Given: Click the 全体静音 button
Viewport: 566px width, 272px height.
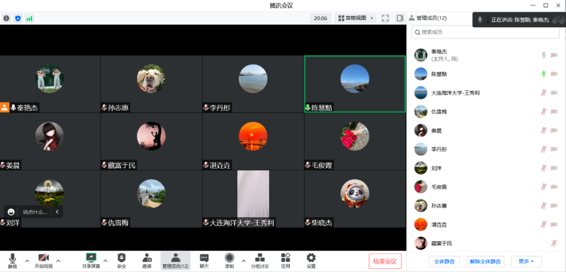Looking at the screenshot, I should pyautogui.click(x=444, y=261).
